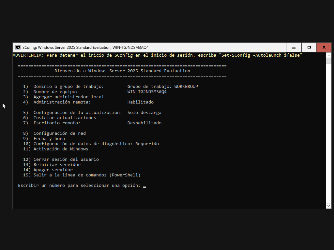Click option 3 'Agregar administrador local'
This screenshot has width=334, height=250.
click(x=64, y=97)
